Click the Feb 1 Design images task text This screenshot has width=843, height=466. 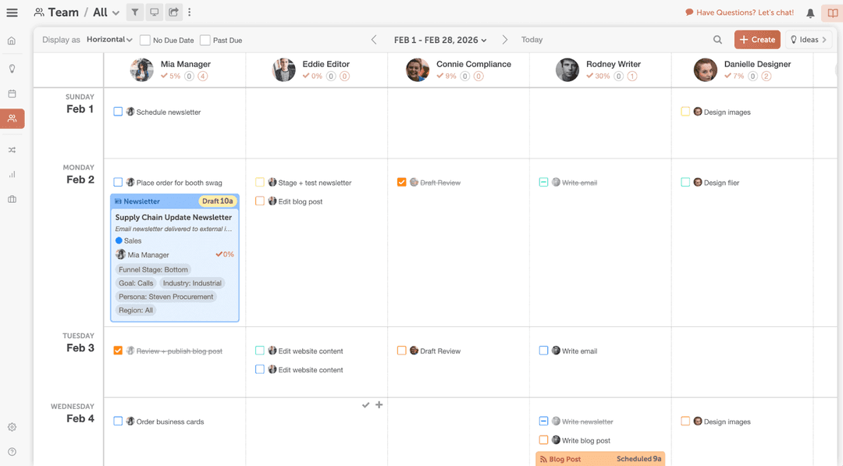(x=727, y=112)
